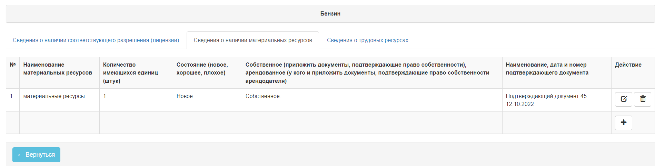Click the Вернуться button
The width and height of the screenshot is (655, 166).
[36, 155]
